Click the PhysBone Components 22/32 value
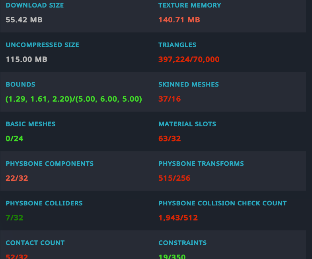Image resolution: width=312 pixels, height=259 pixels. click(x=17, y=178)
